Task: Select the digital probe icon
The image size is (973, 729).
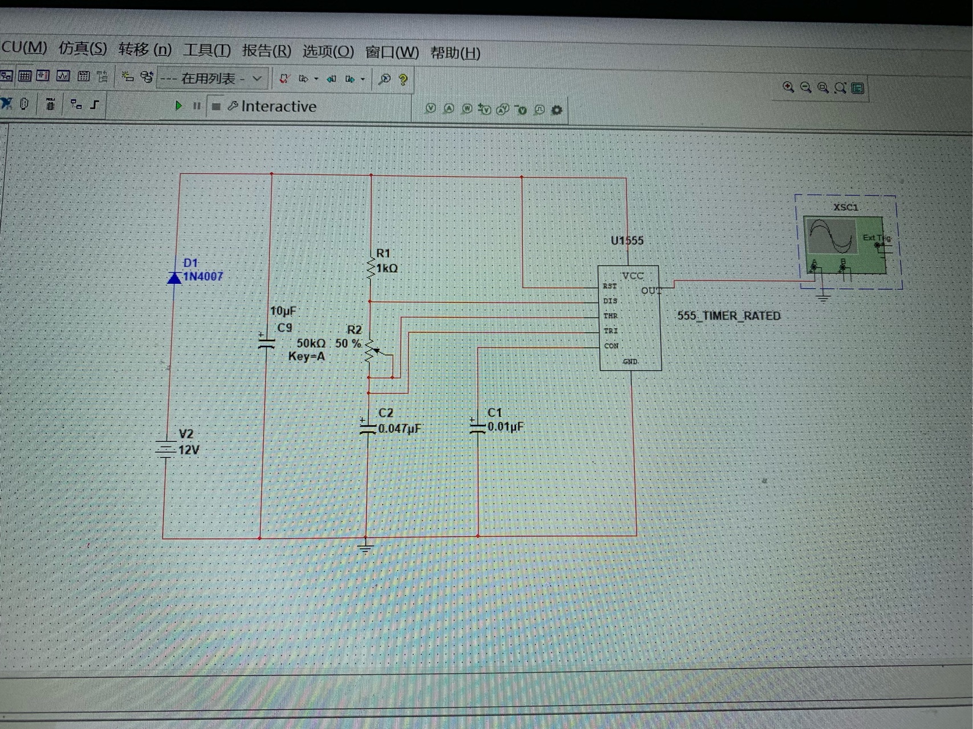Action: (x=539, y=109)
